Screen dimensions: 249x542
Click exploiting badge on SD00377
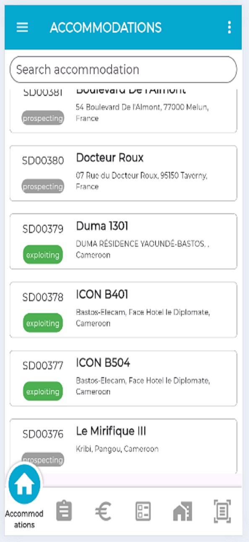pyautogui.click(x=43, y=392)
